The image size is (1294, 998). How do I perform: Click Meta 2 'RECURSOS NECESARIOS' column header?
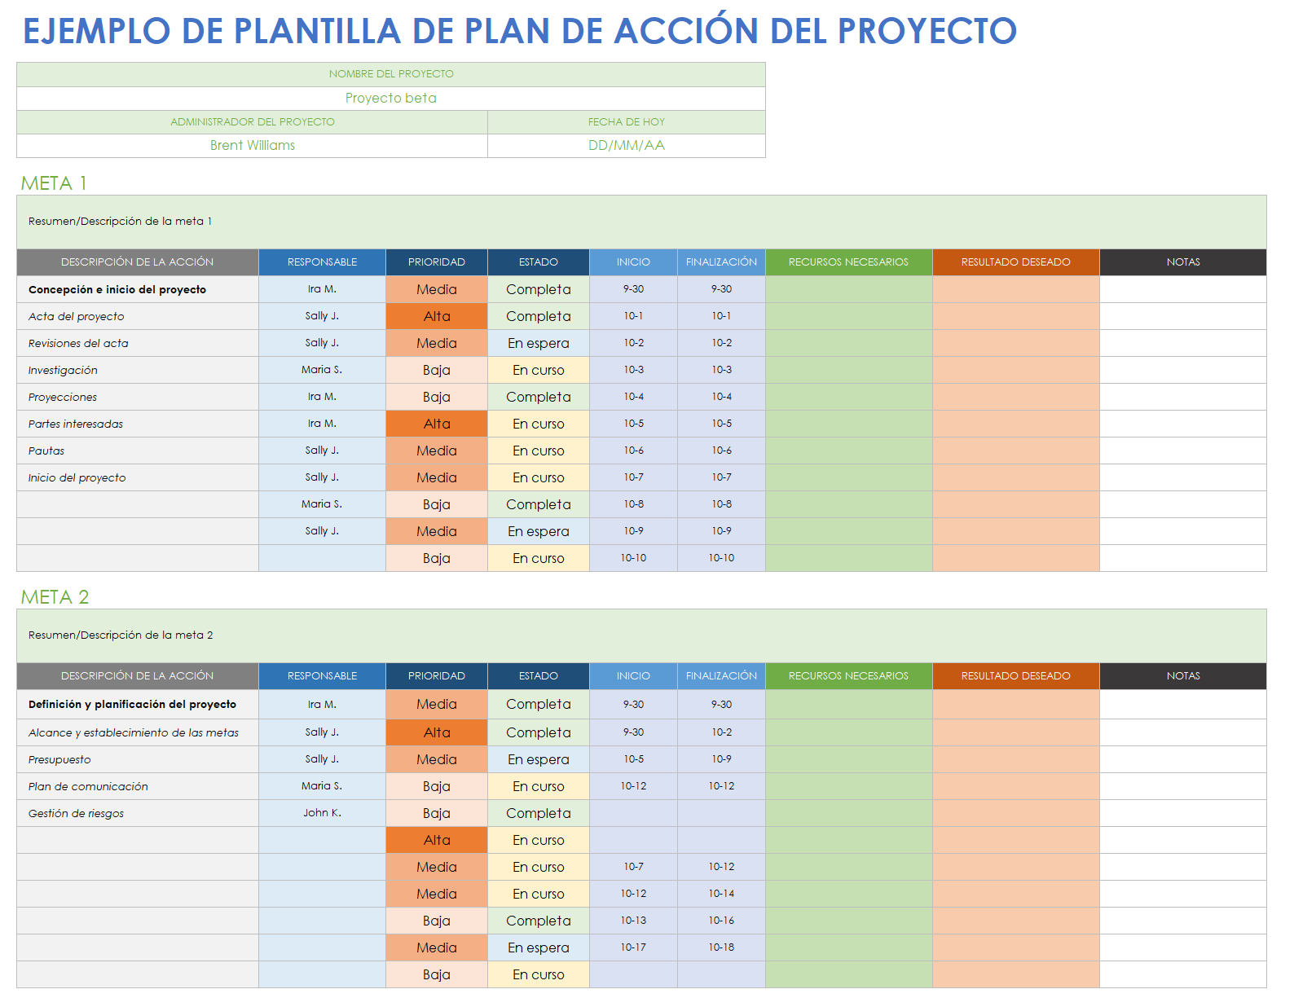tap(848, 676)
